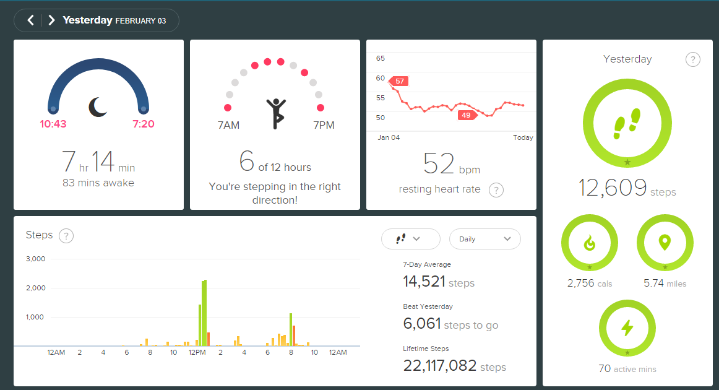
Task: Open the Daily period dropdown
Action: (484, 239)
